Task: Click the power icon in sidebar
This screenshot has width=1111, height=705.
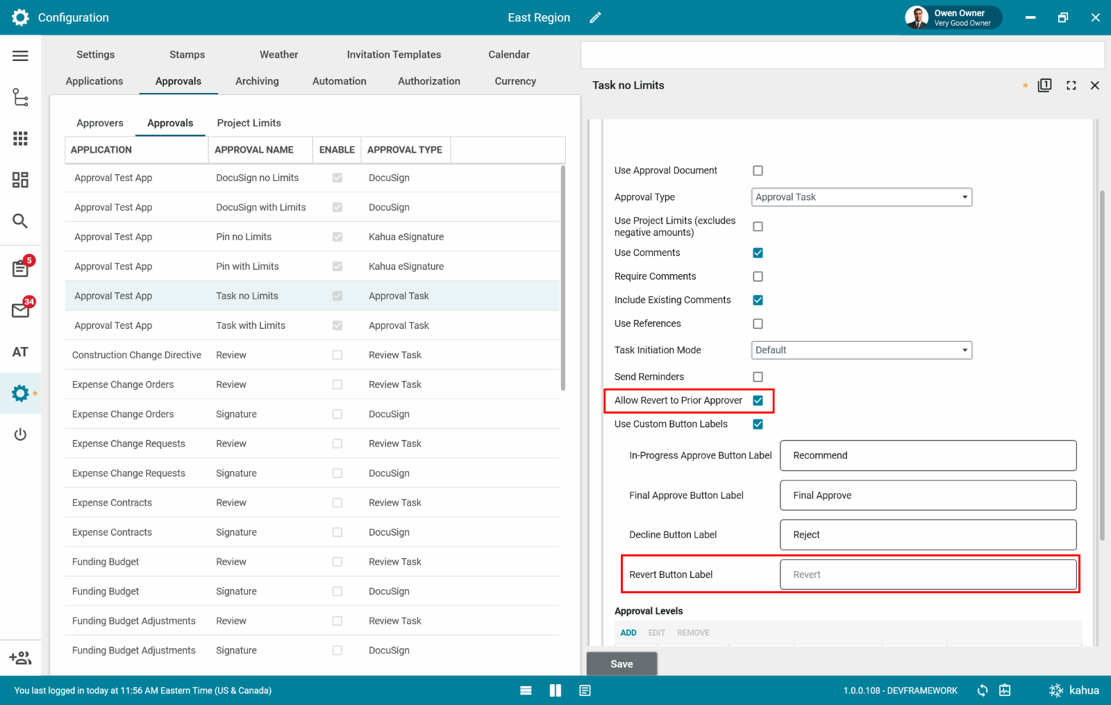Action: click(20, 434)
